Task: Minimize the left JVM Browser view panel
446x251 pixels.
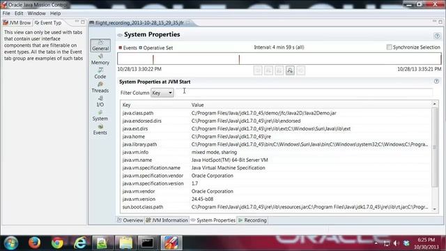Action: pyautogui.click(x=77, y=22)
